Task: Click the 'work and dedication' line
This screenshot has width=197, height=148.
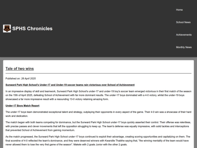Action: [17, 116]
